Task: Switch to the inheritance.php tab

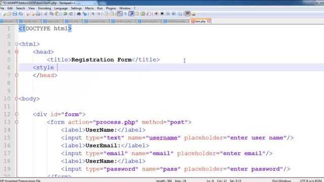Action: pos(176,21)
